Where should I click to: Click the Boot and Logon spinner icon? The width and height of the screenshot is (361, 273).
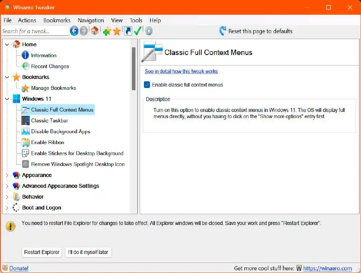click(x=16, y=208)
